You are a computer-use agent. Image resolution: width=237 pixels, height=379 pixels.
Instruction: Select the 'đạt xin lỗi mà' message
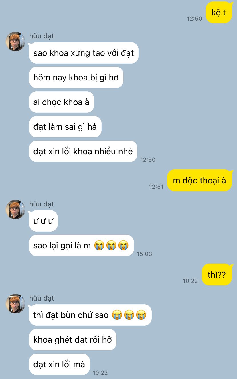click(x=60, y=364)
